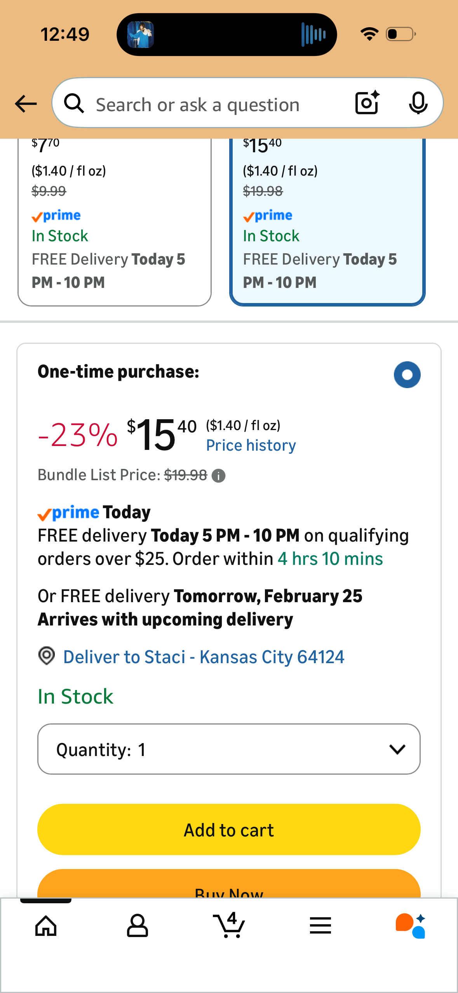The height and width of the screenshot is (993, 458).
Task: Tap the back arrow icon
Action: [26, 104]
